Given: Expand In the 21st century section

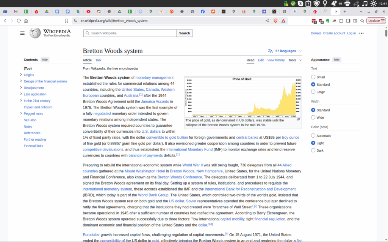Looking at the screenshot, I should click(21, 100).
